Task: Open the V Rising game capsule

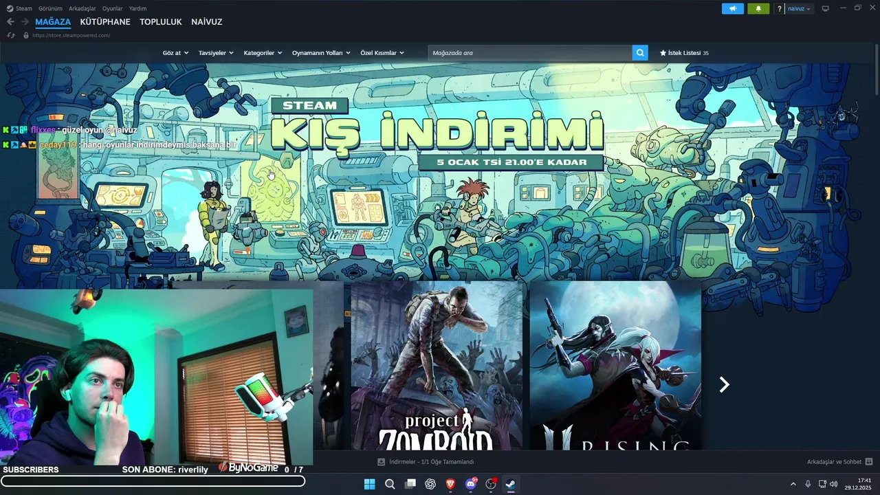Action: pos(615,365)
